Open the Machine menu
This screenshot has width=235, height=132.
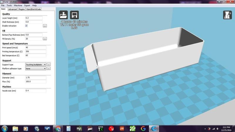click(18, 5)
